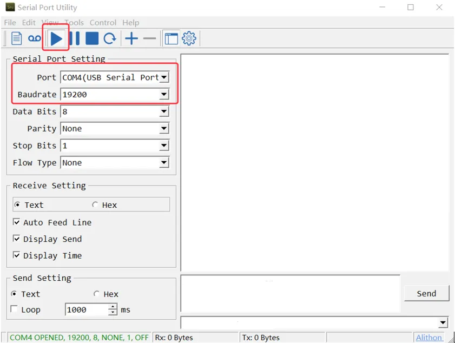Minimize the Serial Port Utility window
Viewport: 455px width, 343px height.
[382, 7]
